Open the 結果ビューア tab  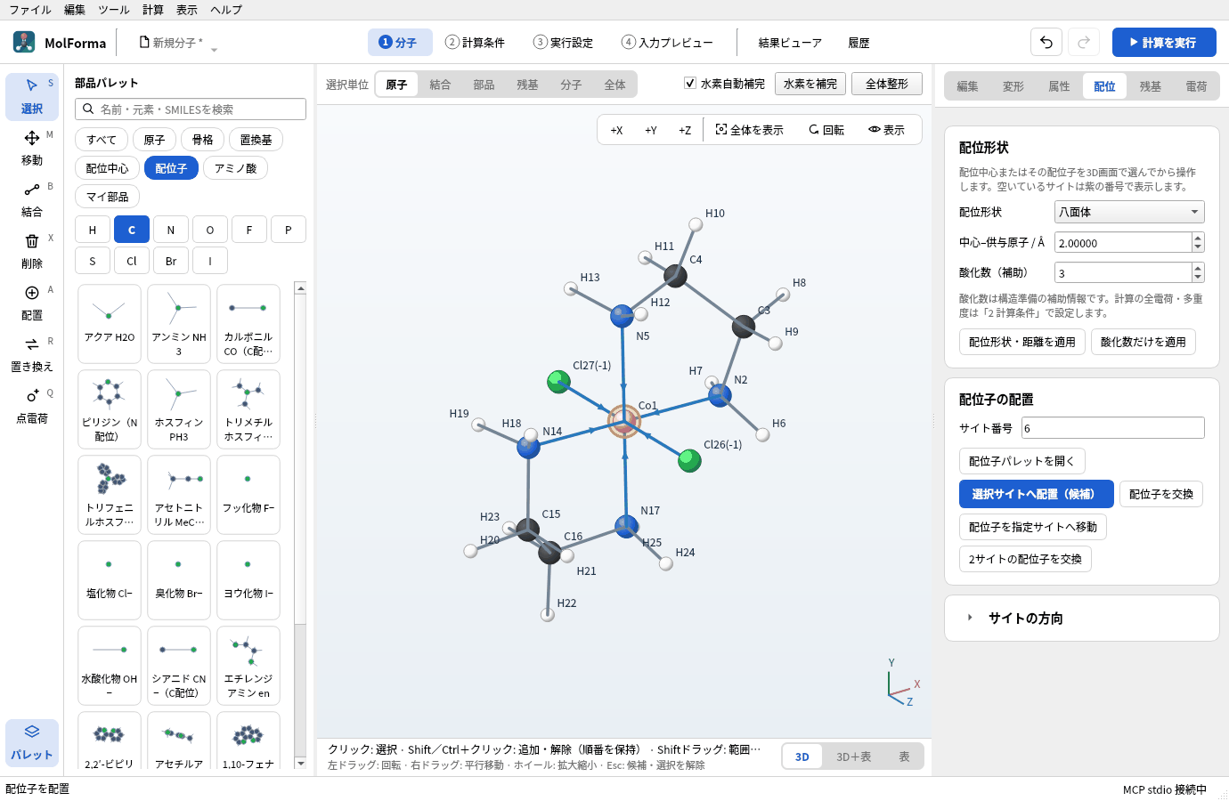pos(790,43)
